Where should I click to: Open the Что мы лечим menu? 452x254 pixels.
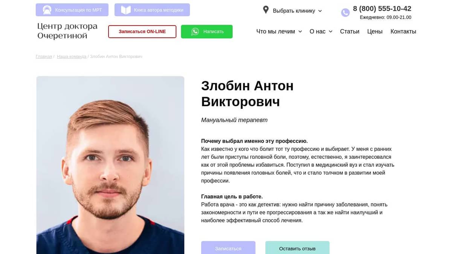pos(279,32)
